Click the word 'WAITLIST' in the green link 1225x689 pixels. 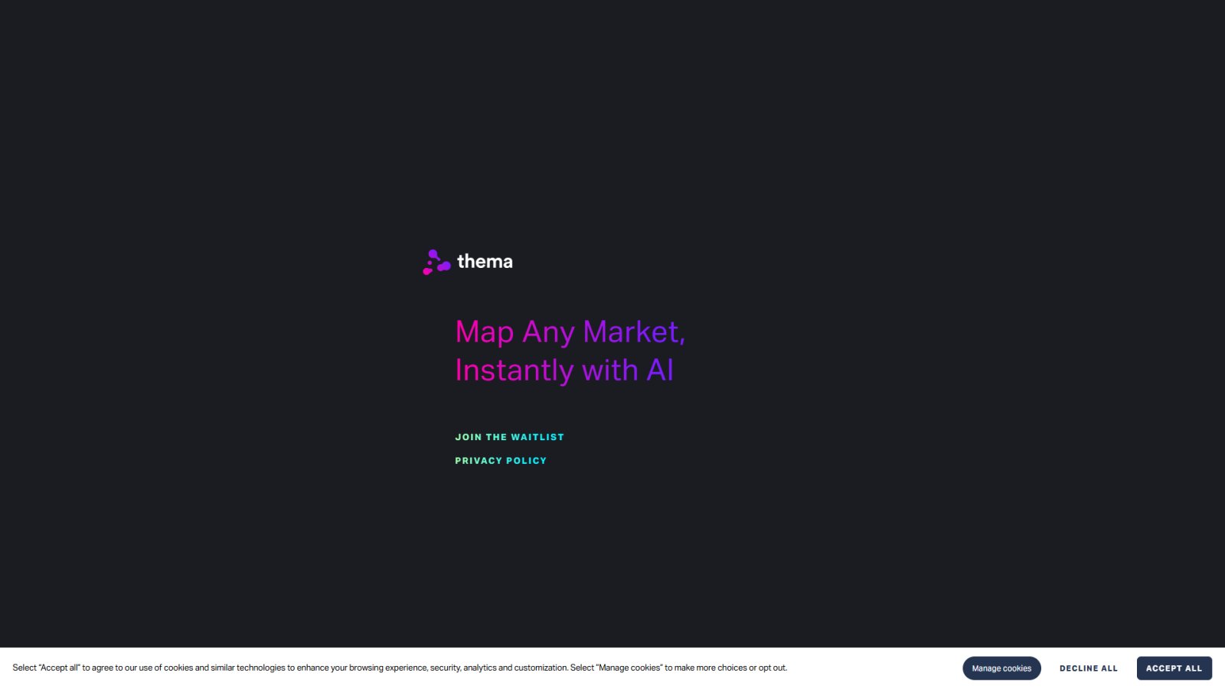[537, 437]
